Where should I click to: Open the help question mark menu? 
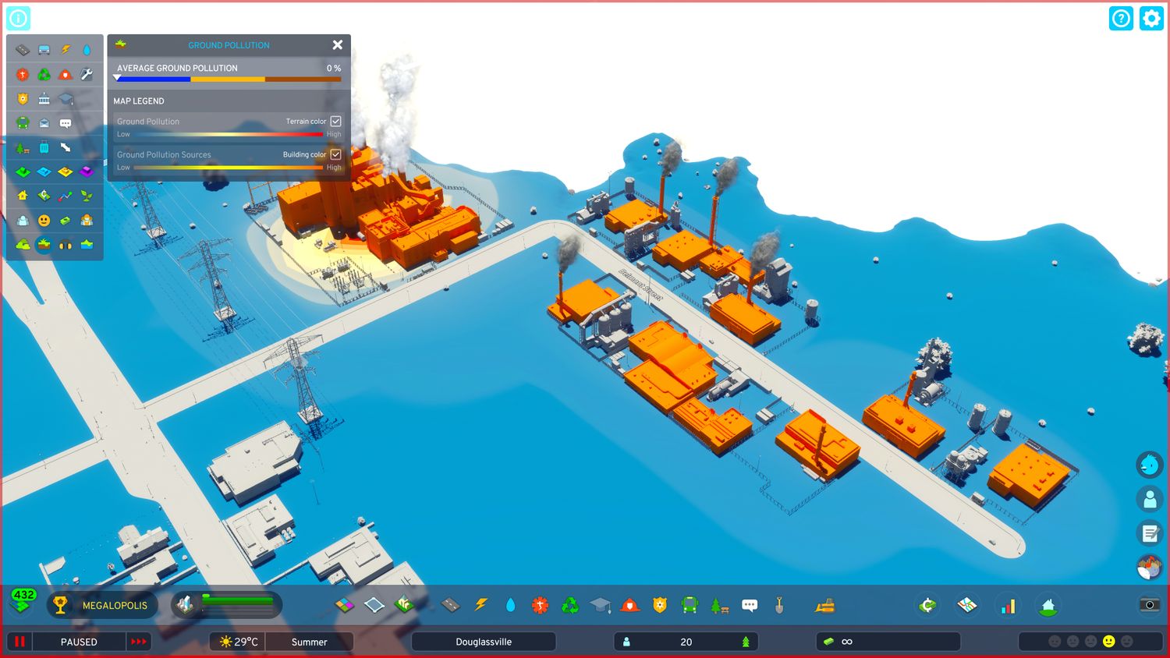pyautogui.click(x=1121, y=18)
